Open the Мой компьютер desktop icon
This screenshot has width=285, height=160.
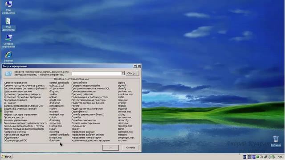(x=8, y=7)
